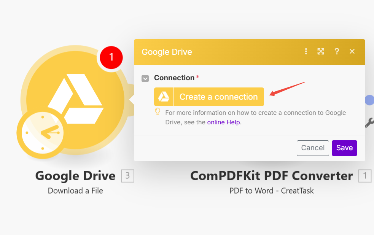The image size is (374, 235).
Task: Click the clock trigger schedule icon
Action: [x=43, y=133]
